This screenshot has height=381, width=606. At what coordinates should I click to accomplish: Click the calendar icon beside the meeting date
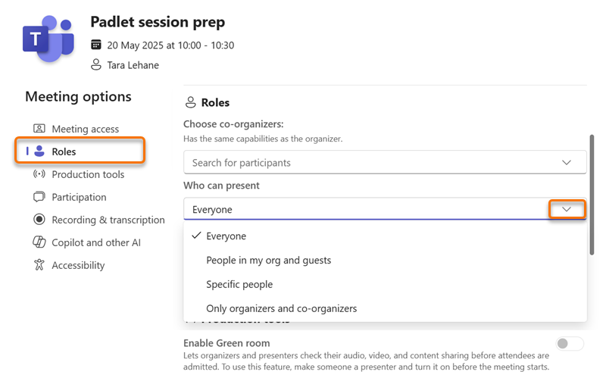[96, 45]
